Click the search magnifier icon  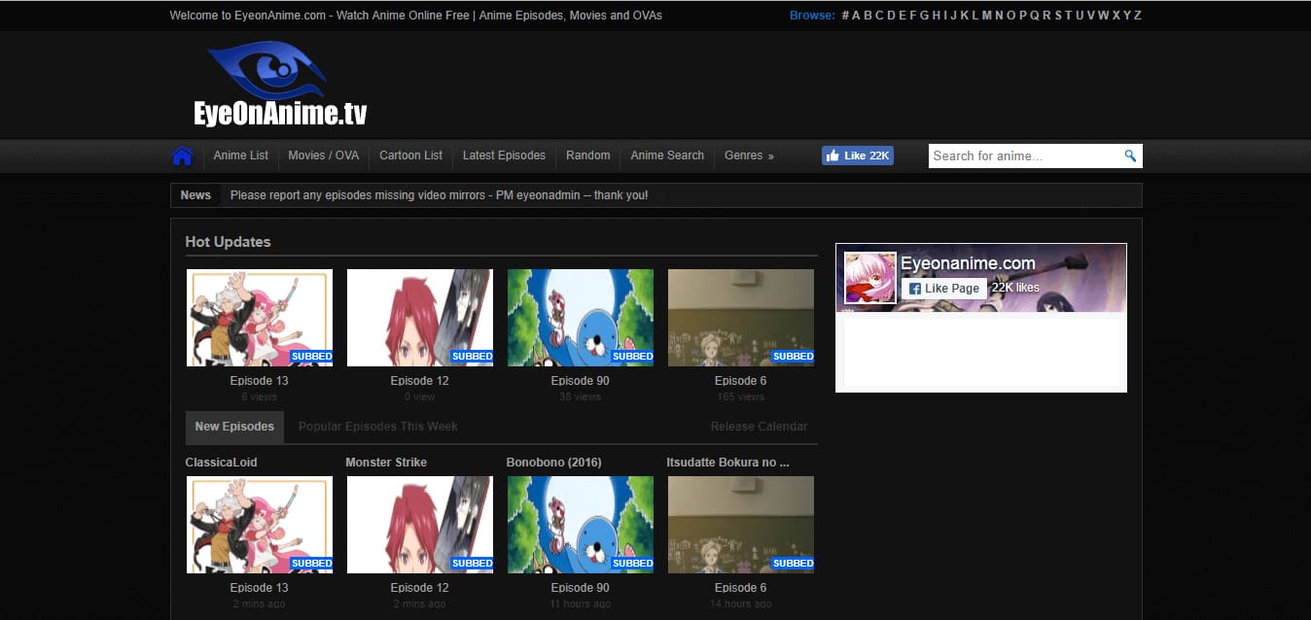pyautogui.click(x=1130, y=155)
